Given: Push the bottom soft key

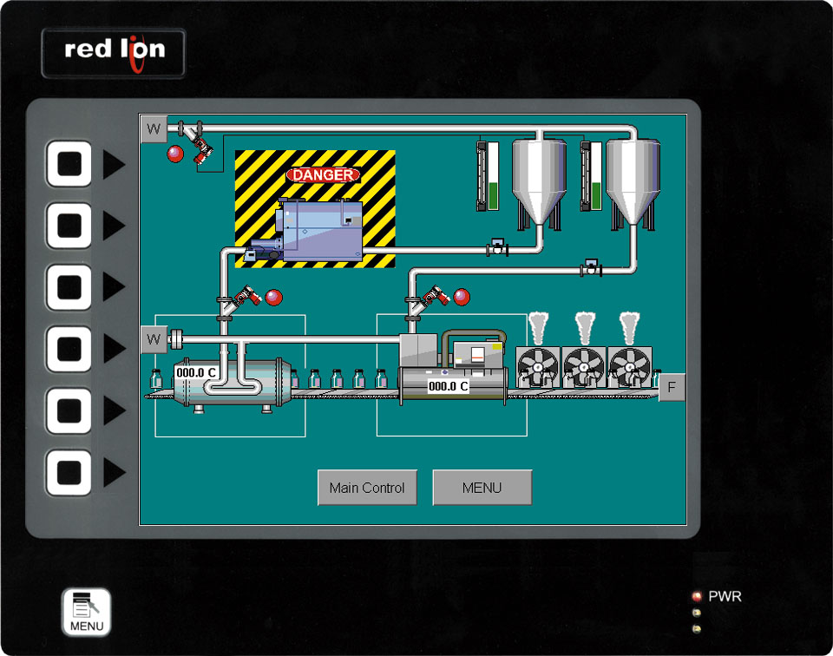Looking at the screenshot, I should pyautogui.click(x=69, y=472).
